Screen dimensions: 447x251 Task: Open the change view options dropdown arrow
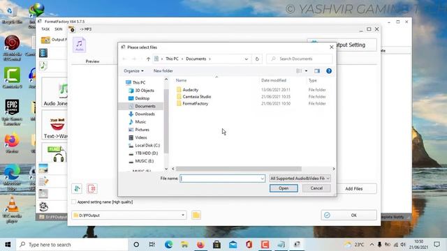tap(306, 71)
